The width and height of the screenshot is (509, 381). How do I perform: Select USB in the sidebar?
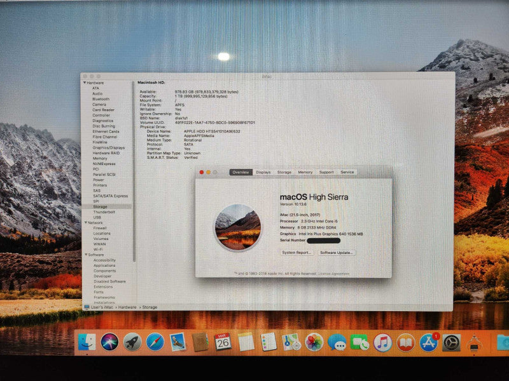pos(97,217)
